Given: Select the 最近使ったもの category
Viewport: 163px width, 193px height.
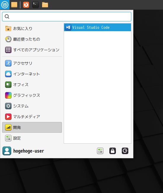Looking at the screenshot, I should (x=32, y=39).
